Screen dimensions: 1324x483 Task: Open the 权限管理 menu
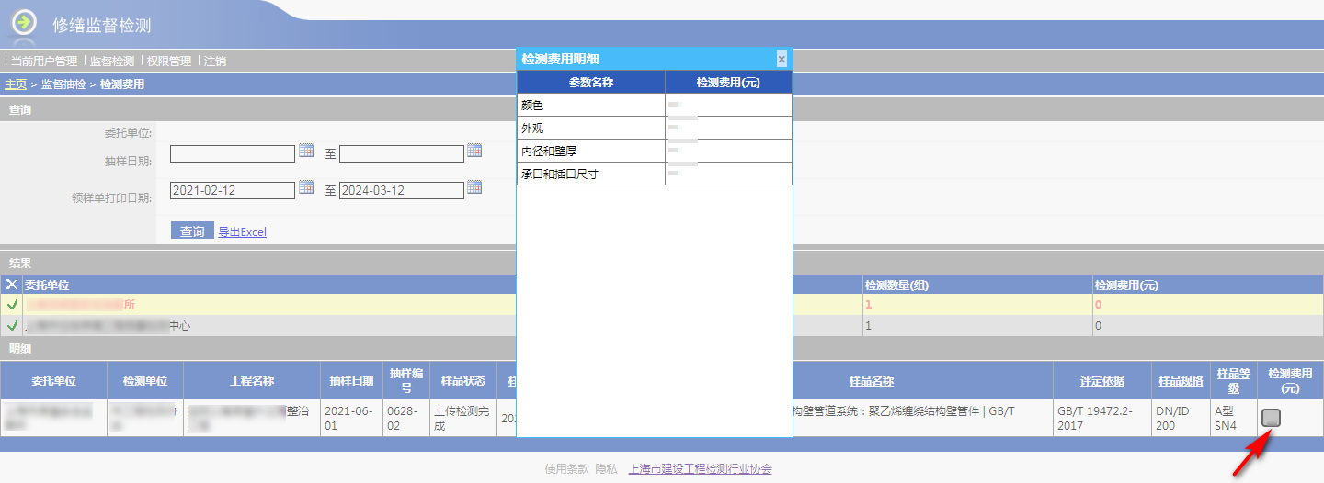click(169, 62)
